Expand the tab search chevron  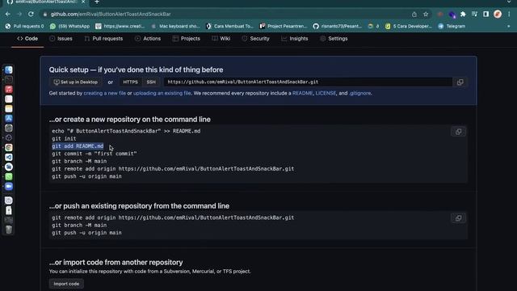click(509, 2)
